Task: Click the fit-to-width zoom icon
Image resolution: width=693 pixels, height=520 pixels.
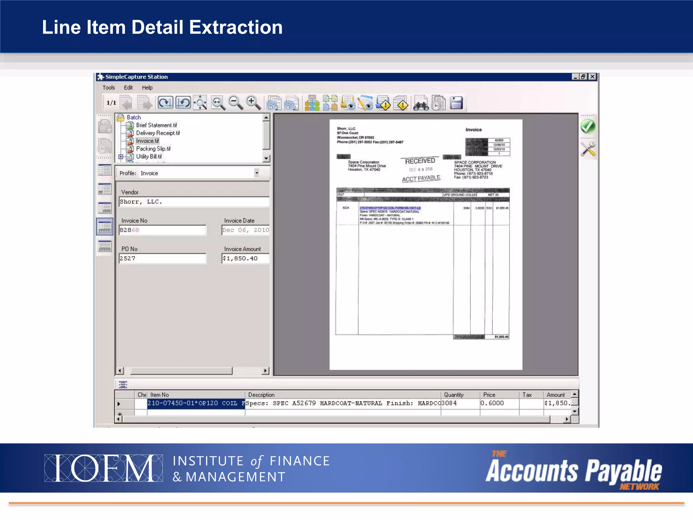Action: [218, 103]
